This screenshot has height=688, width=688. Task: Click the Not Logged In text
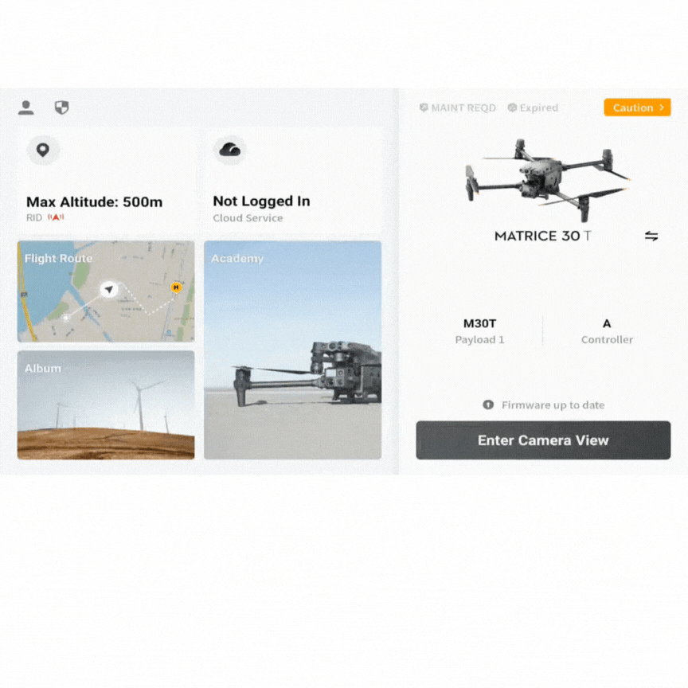coord(261,201)
